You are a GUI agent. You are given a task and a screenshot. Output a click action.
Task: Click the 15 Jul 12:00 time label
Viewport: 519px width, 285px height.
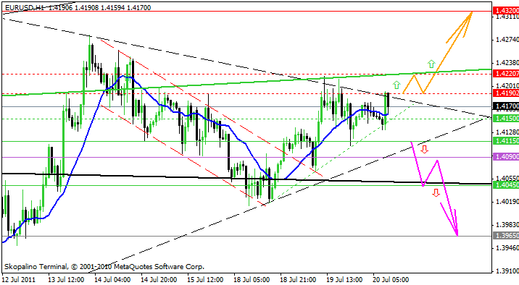point(205,280)
